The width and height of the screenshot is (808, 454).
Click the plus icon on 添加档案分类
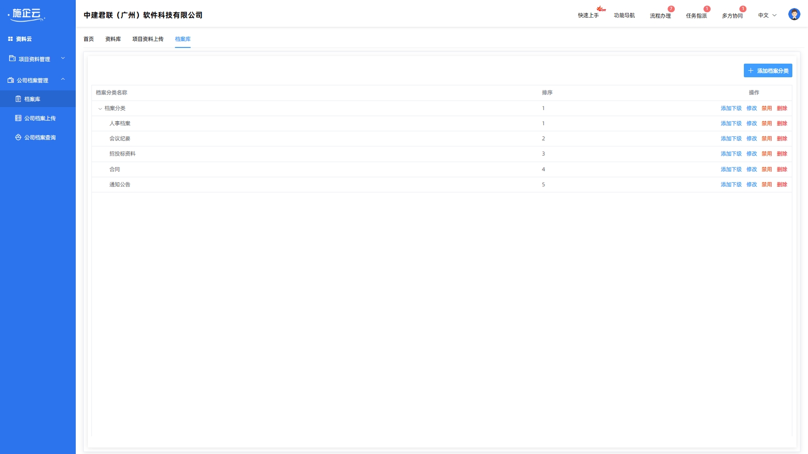(750, 71)
